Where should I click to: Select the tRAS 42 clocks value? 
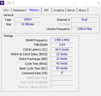click(x=62, y=63)
